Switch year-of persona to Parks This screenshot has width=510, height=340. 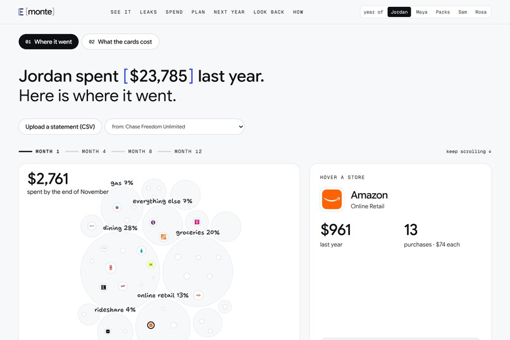[x=443, y=12]
